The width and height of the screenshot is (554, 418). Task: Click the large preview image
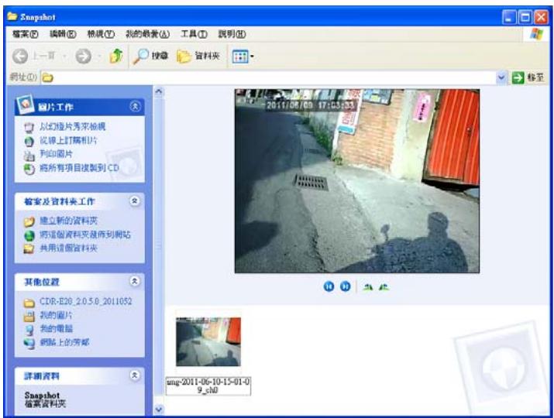pyautogui.click(x=357, y=181)
